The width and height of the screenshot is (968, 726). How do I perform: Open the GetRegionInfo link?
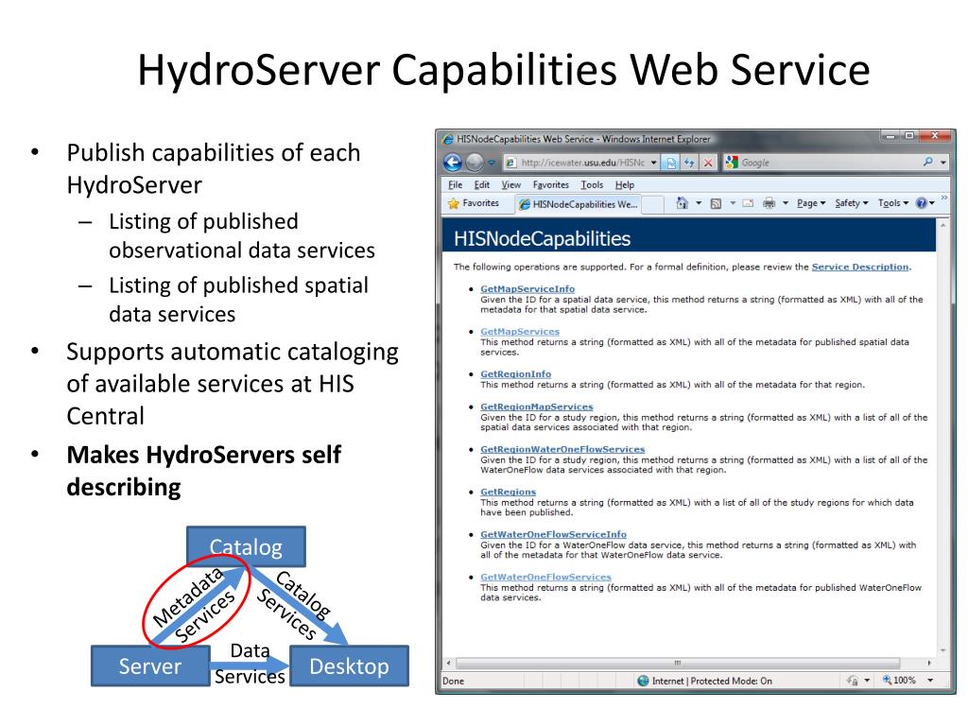[x=515, y=373]
